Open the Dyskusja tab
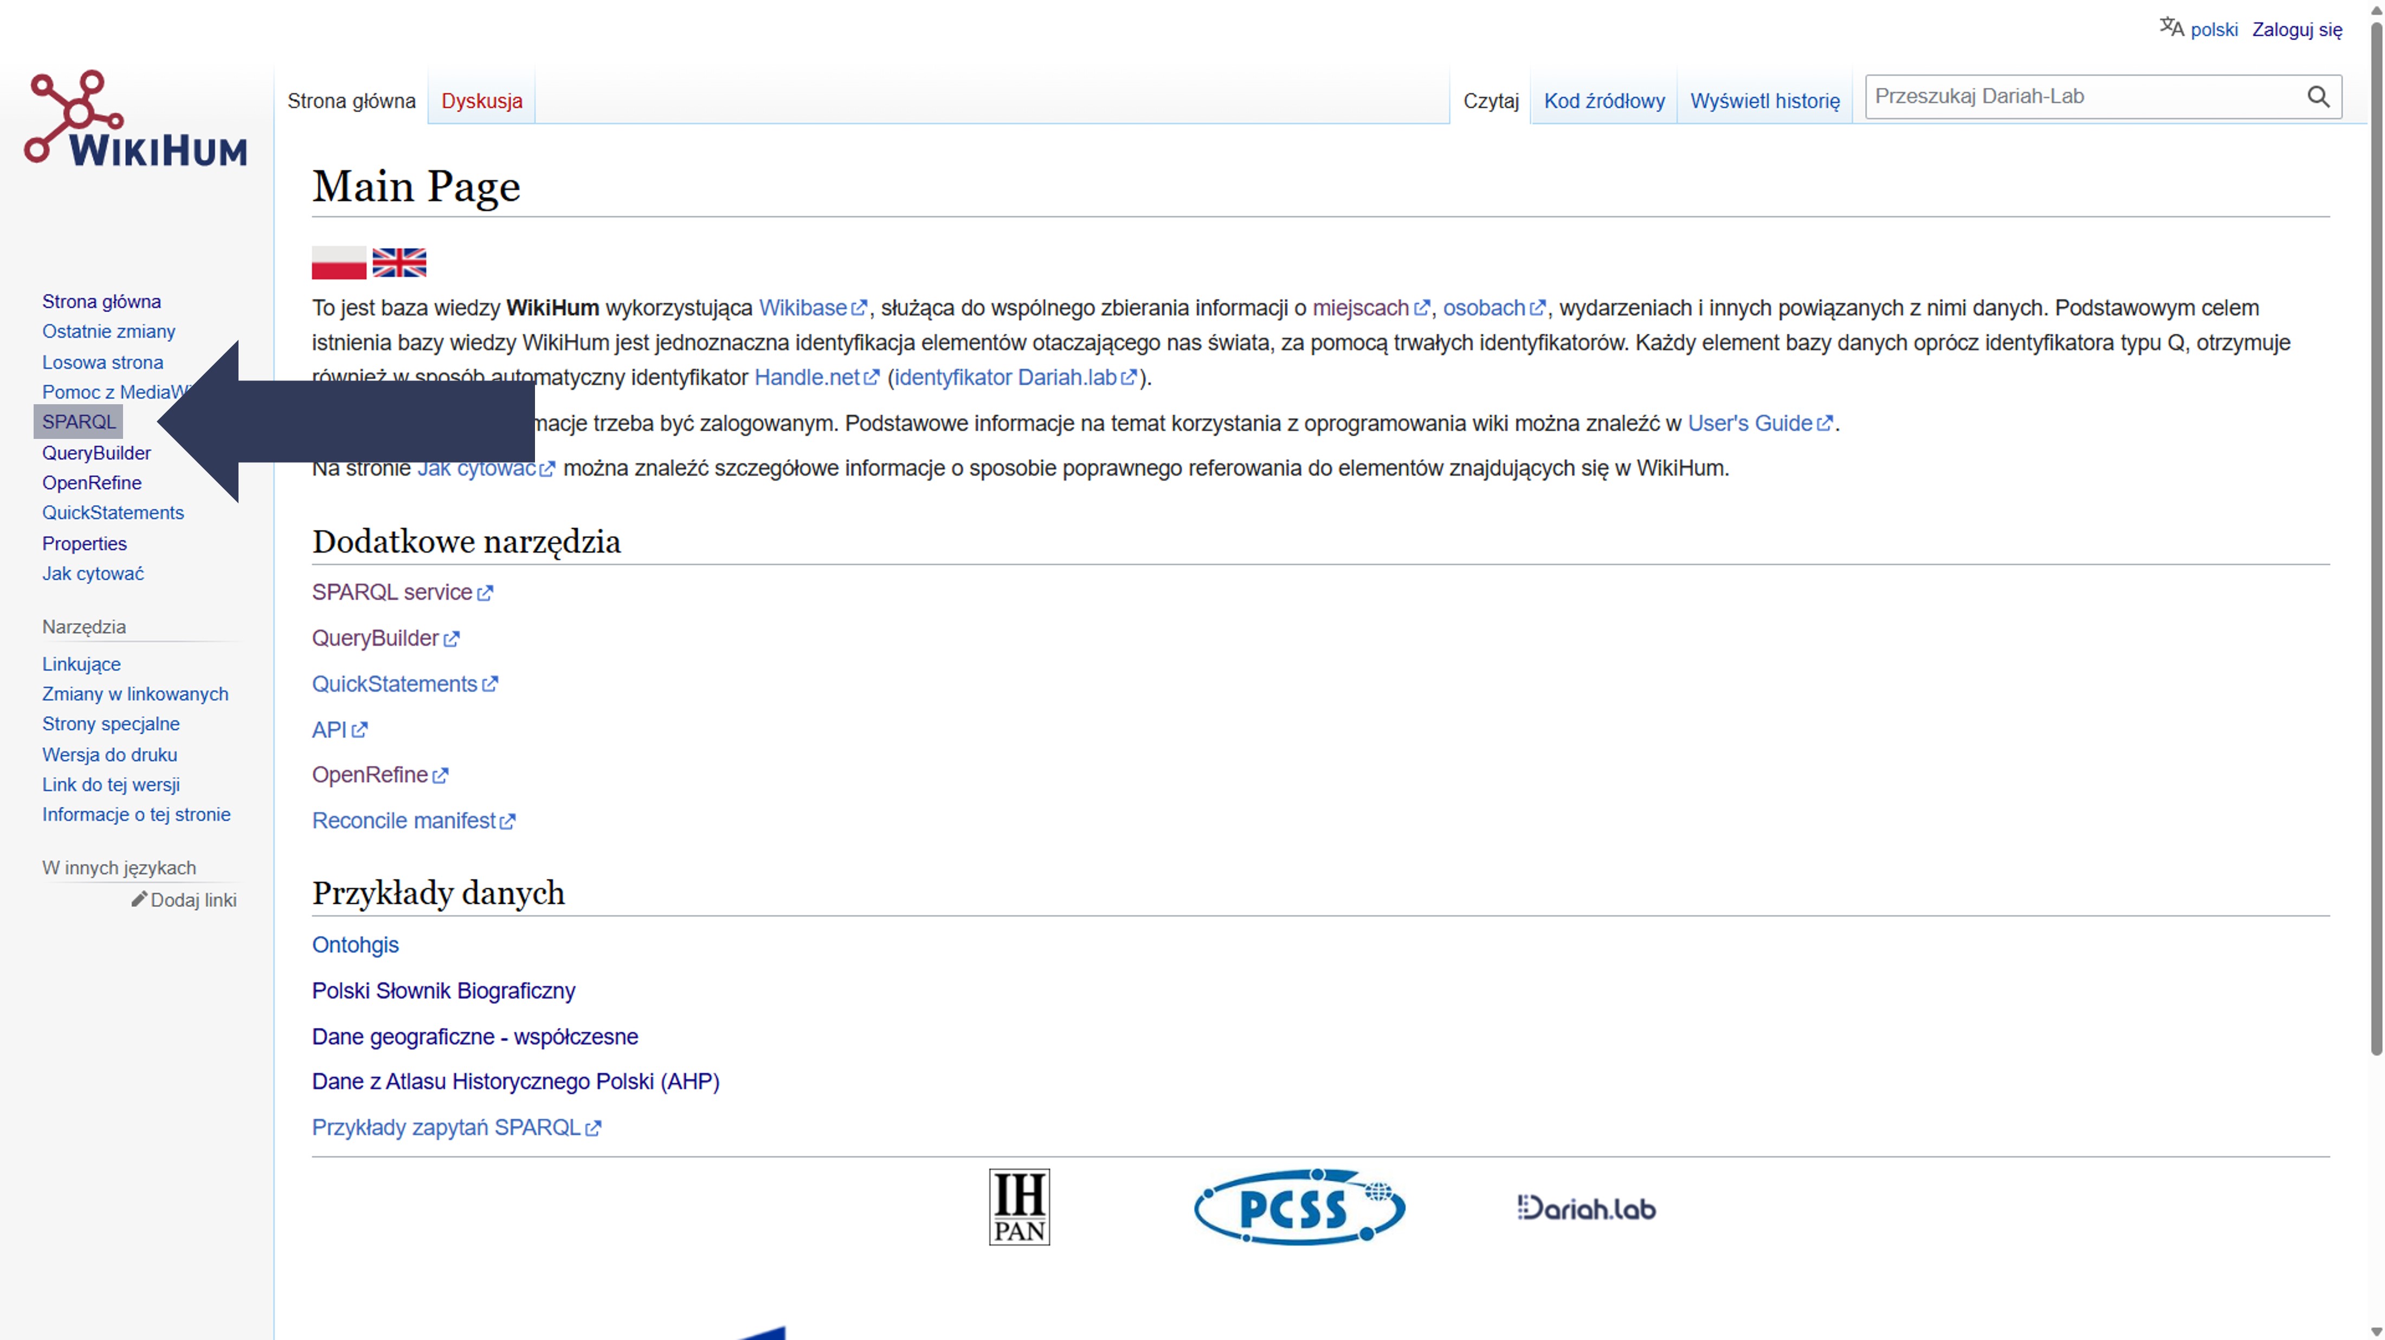The height and width of the screenshot is (1340, 2385). point(481,101)
